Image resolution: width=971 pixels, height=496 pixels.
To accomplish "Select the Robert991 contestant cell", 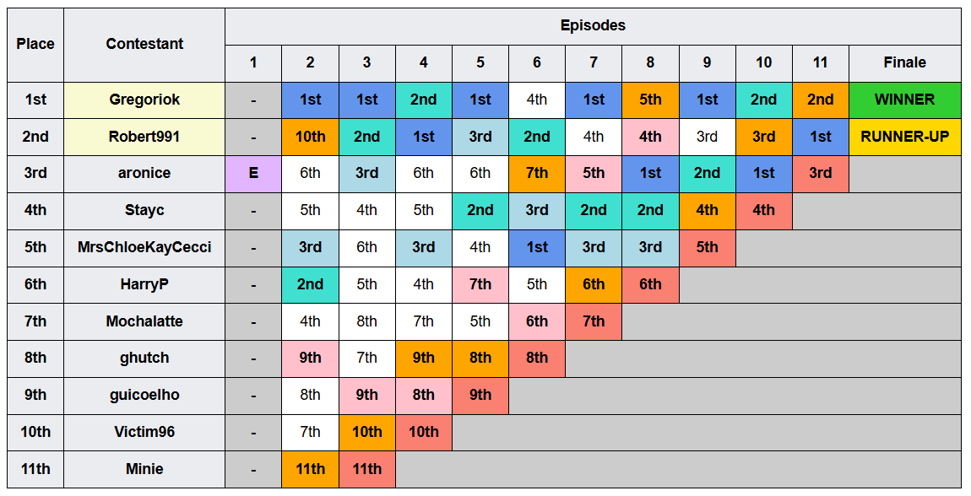I will 144,137.
